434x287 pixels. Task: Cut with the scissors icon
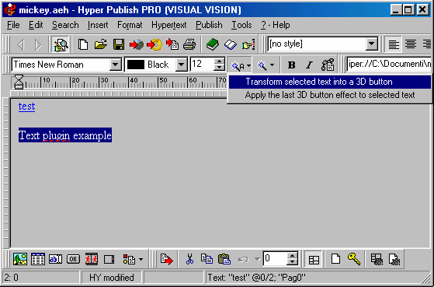coord(189,259)
